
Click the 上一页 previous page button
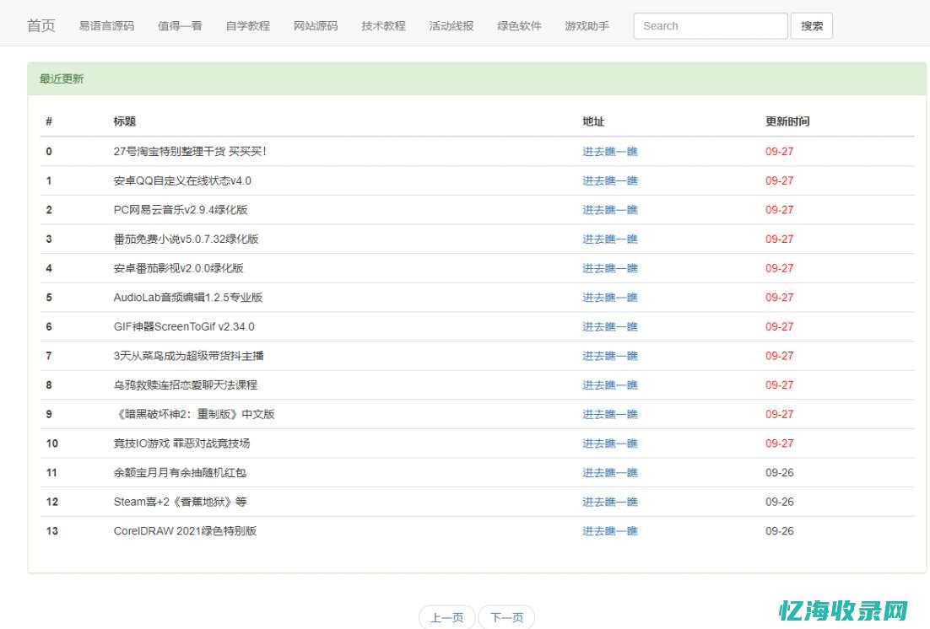pos(446,616)
